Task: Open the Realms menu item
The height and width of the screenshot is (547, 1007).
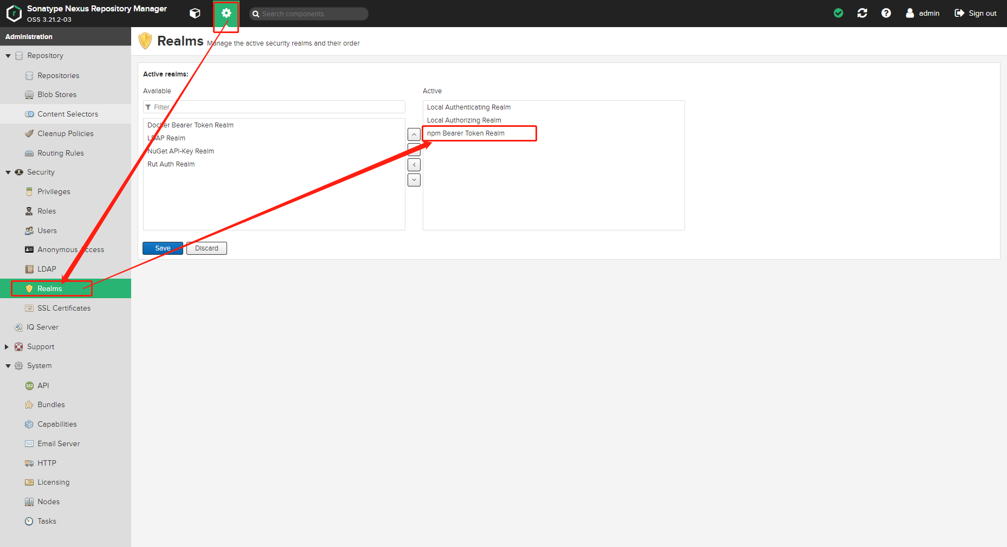Action: tap(66, 288)
